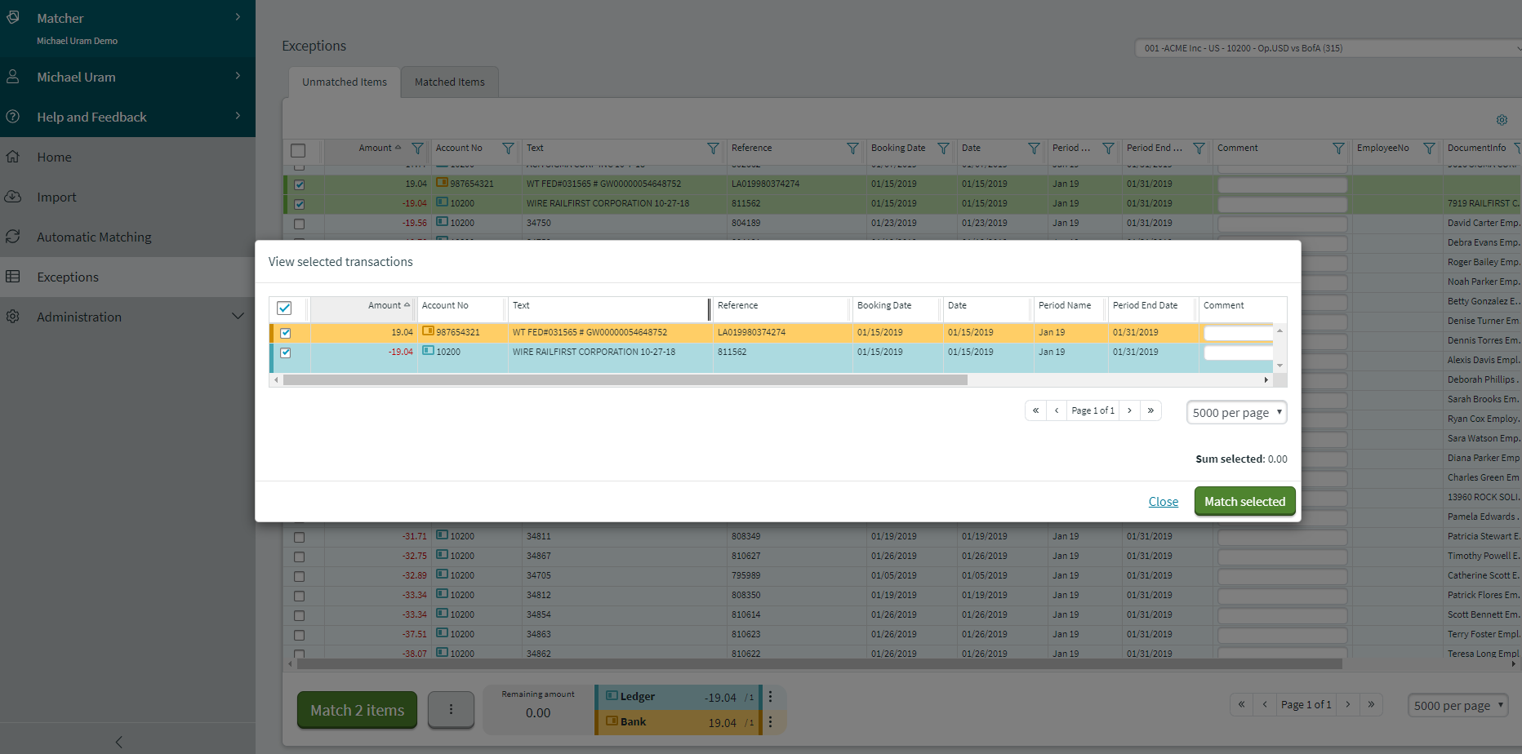This screenshot has height=754, width=1522.
Task: Toggle select-all checkbox in dialog header
Action: click(x=284, y=308)
